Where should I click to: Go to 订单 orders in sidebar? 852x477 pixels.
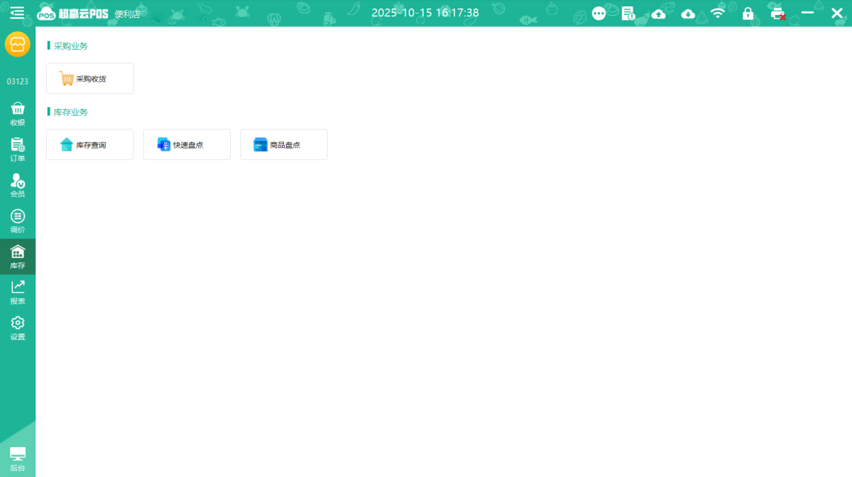point(17,149)
